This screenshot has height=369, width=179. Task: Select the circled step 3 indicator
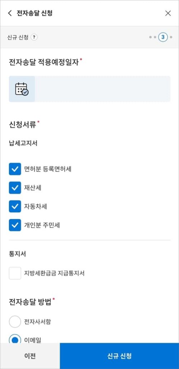click(163, 37)
